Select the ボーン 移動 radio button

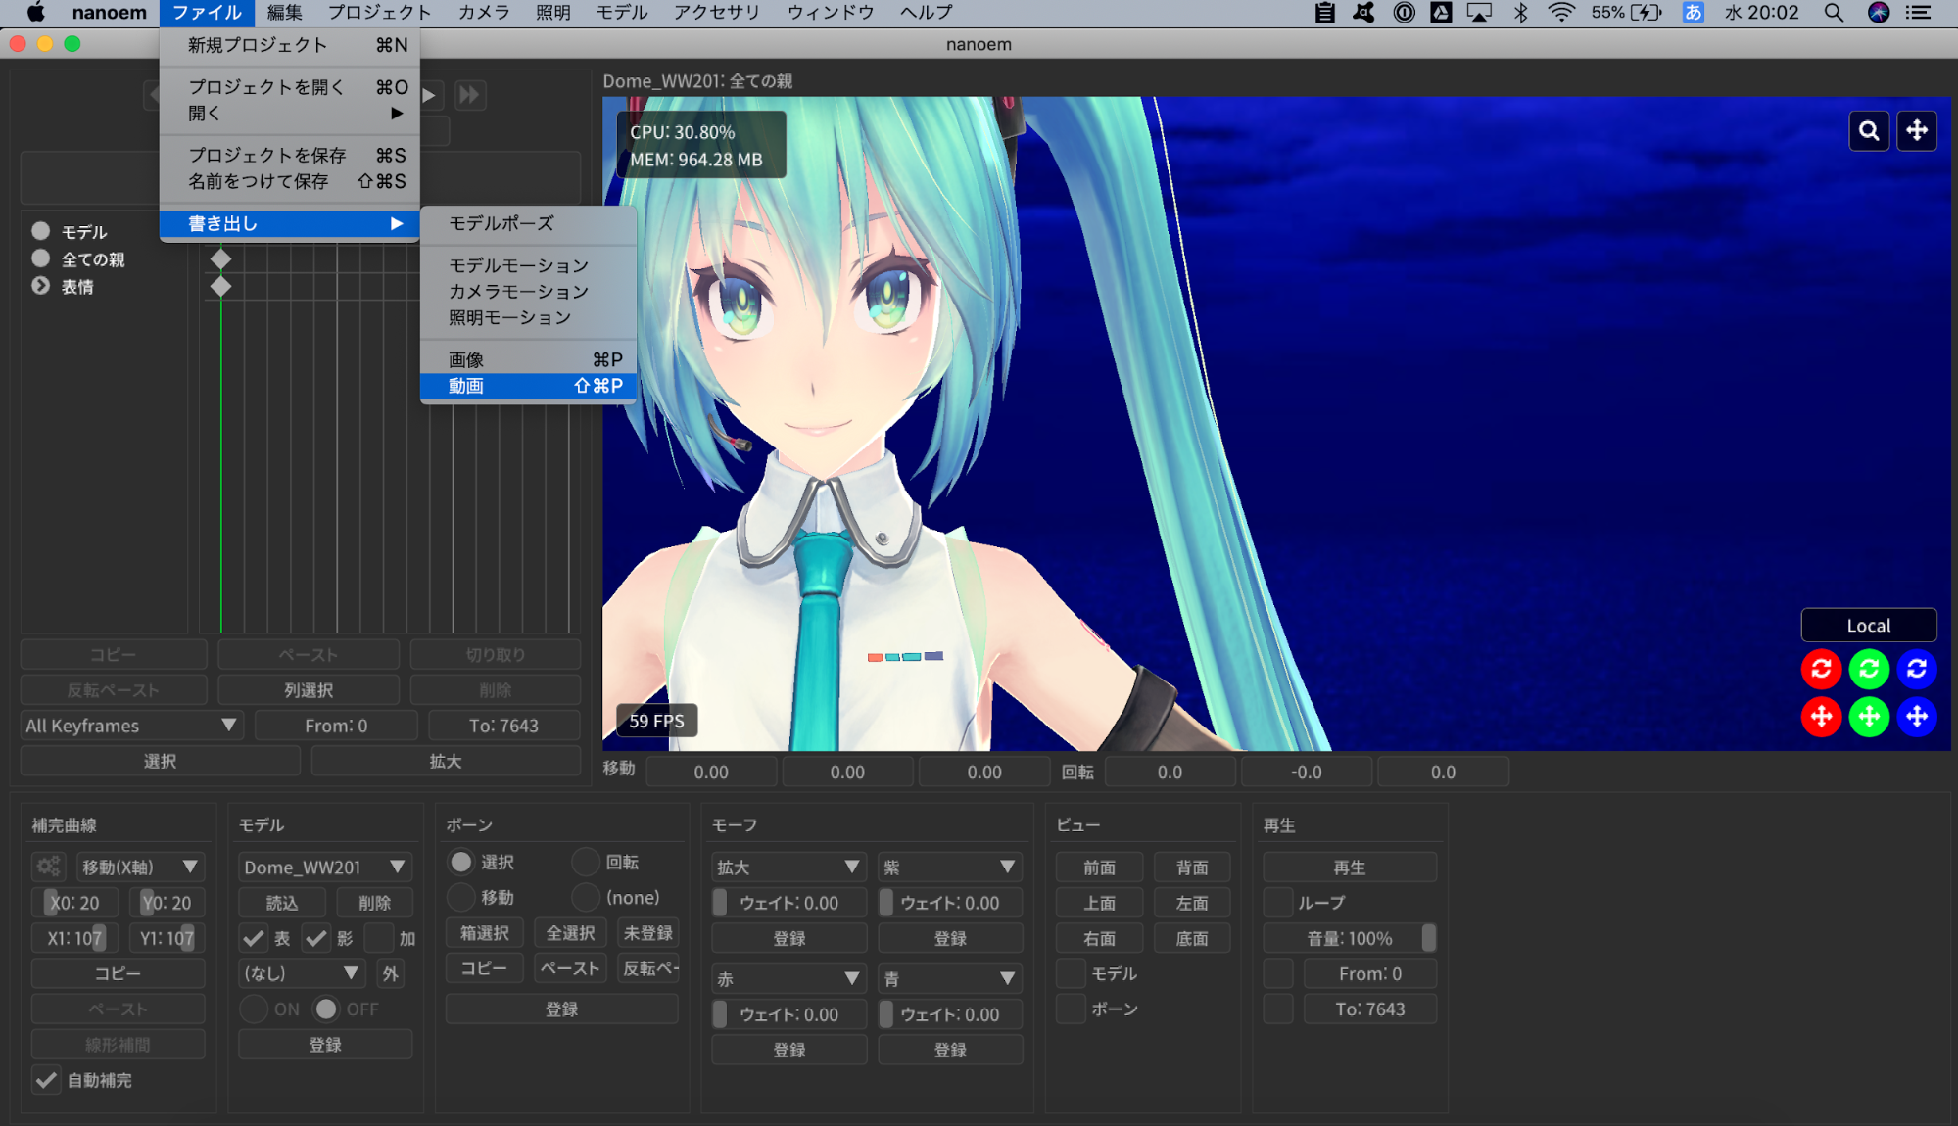click(460, 897)
